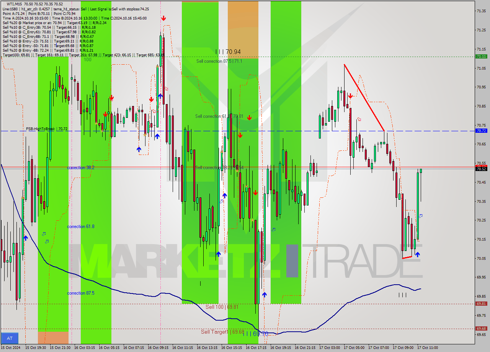Screen dimensions: 490x352
Task: Click the '17 Oct 11:00' time axis label
Action: 428,347
